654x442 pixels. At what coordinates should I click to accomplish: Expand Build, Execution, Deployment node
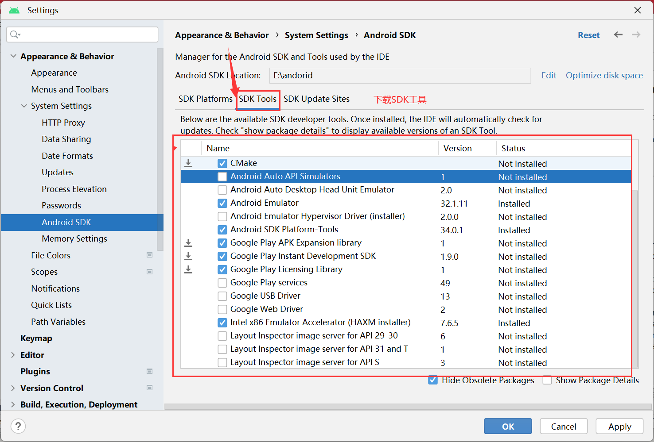pos(13,404)
